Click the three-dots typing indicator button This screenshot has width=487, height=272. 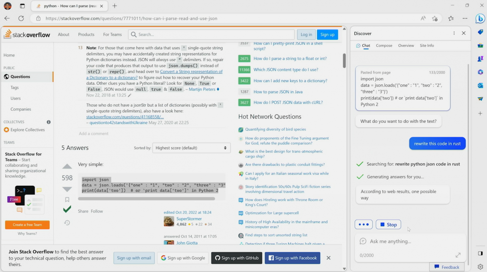pos(363,225)
